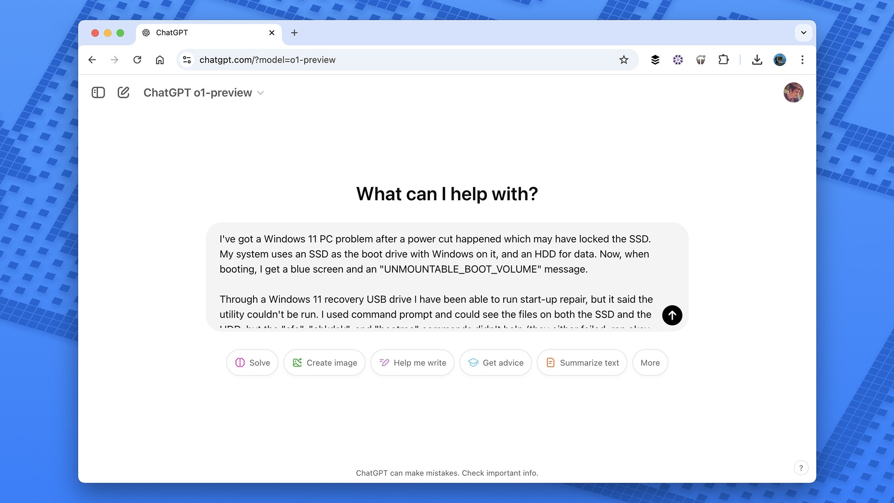The image size is (894, 503).
Task: Select the Summarize text option
Action: 582,363
